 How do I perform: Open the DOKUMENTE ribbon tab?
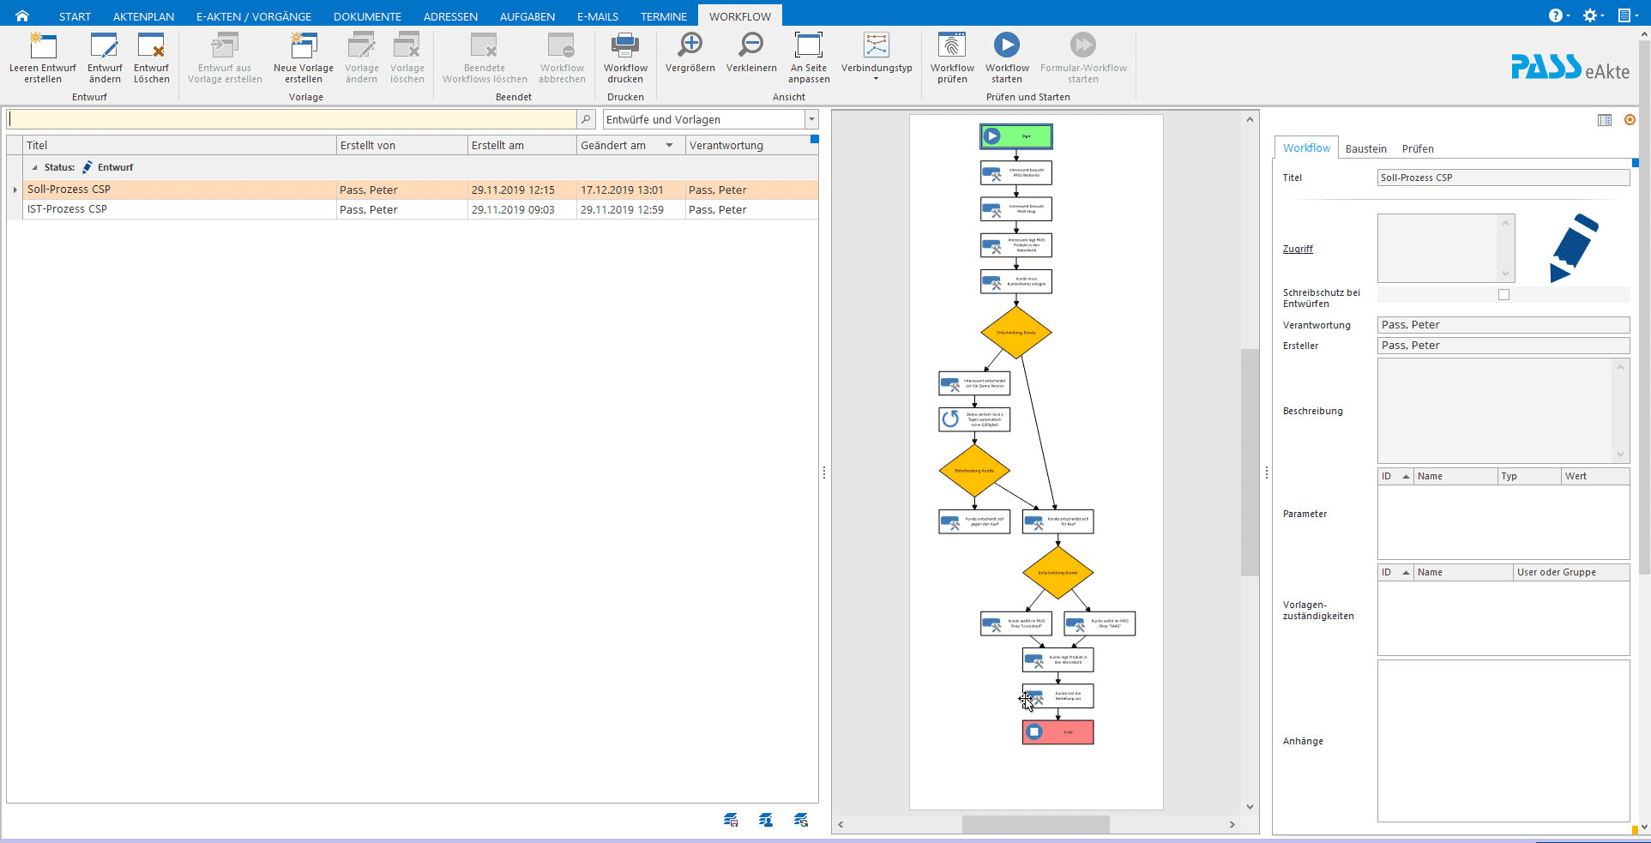pos(367,16)
